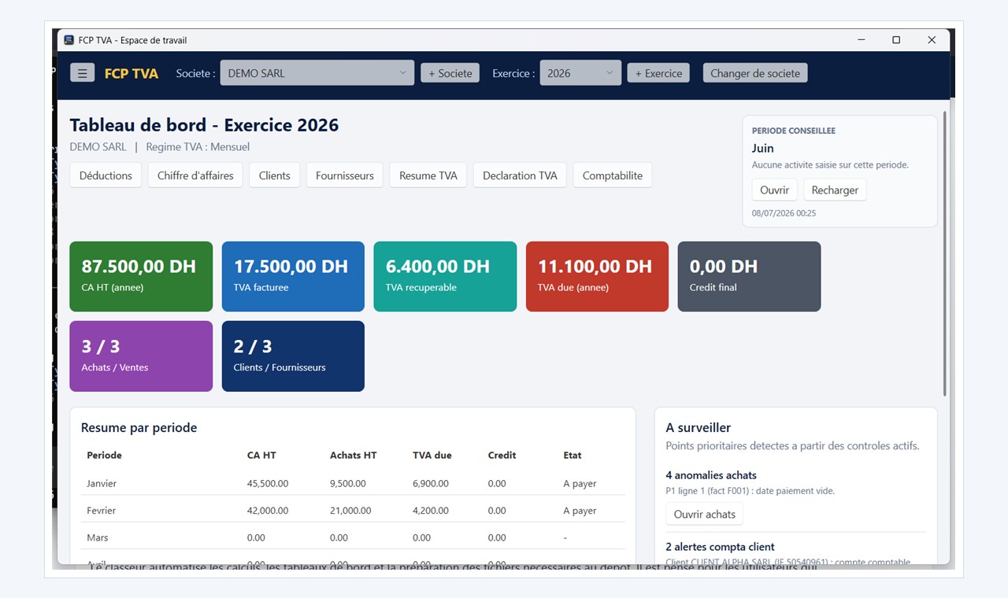This screenshot has width=1008, height=598.
Task: Click the 4 anomalies achats heading
Action: click(711, 475)
